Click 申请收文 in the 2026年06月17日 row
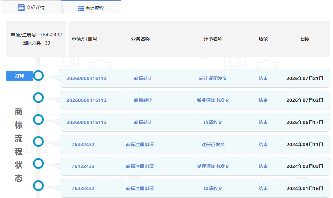This screenshot has width=333, height=198. [213, 122]
